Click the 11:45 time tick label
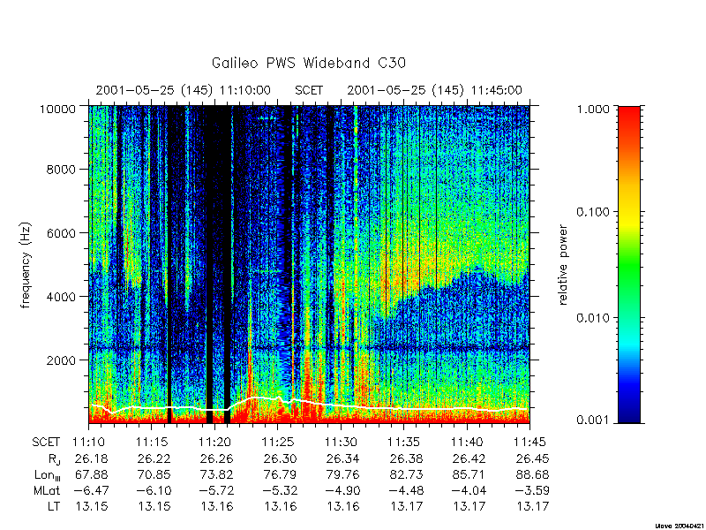The height and width of the screenshot is (530, 706). click(530, 443)
